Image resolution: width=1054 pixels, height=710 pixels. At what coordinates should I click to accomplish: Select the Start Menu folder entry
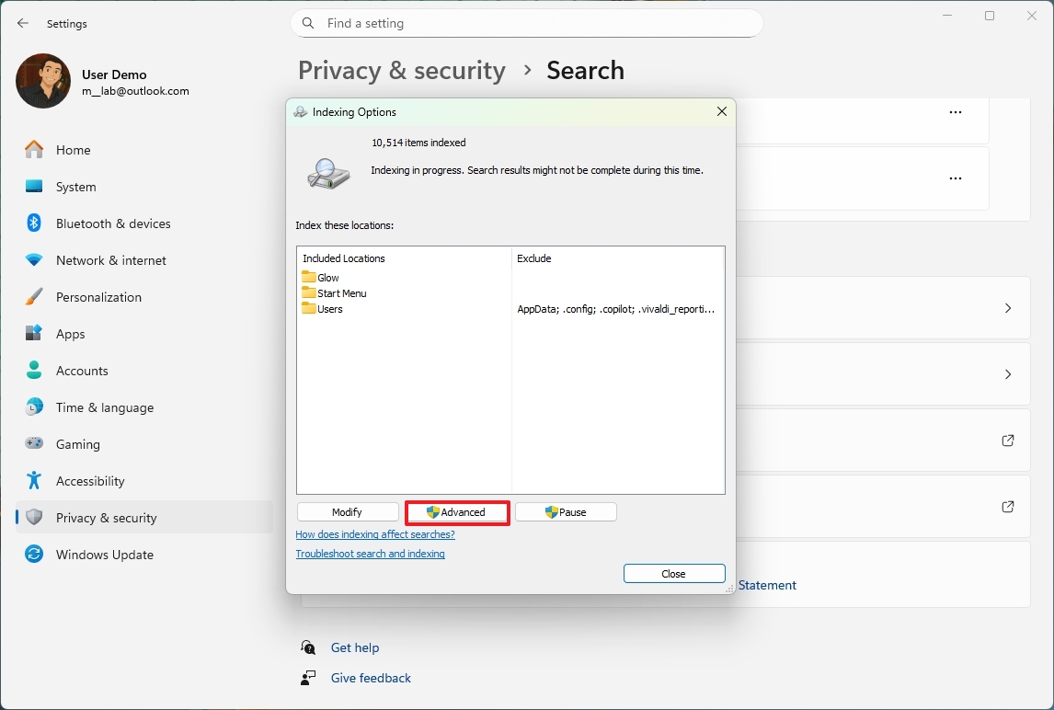341,293
